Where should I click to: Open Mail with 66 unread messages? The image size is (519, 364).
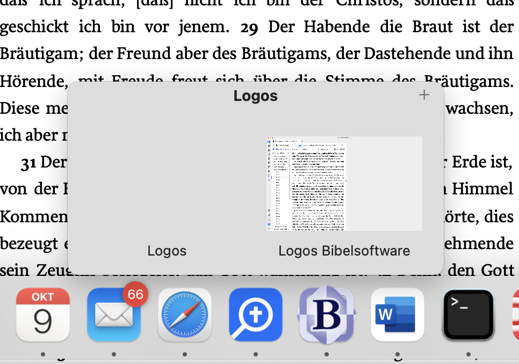[114, 315]
